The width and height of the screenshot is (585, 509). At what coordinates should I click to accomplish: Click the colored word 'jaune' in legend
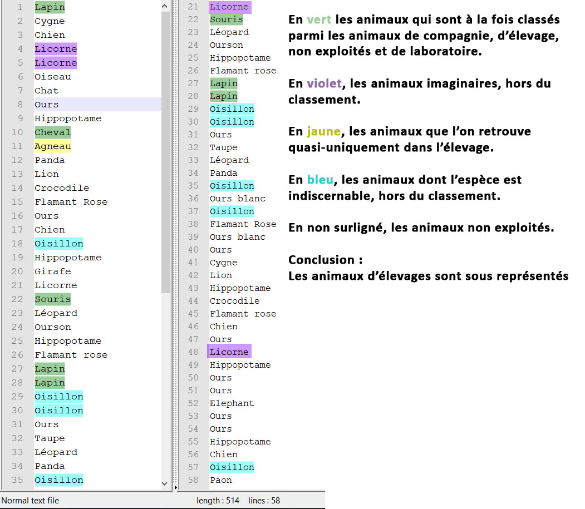click(323, 132)
